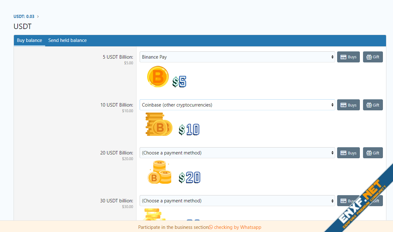393x232 pixels.
Task: Click the credit card icon in 5 USDT Buys button
Action: 343,57
